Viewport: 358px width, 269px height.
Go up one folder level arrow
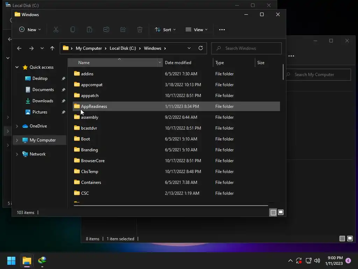[x=52, y=48]
